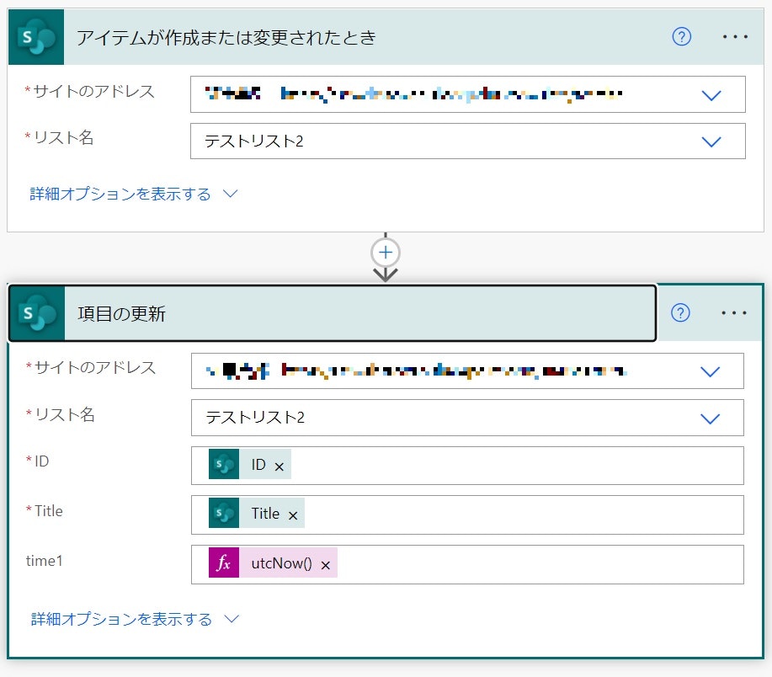Click inside the time1 input field

click(467, 565)
